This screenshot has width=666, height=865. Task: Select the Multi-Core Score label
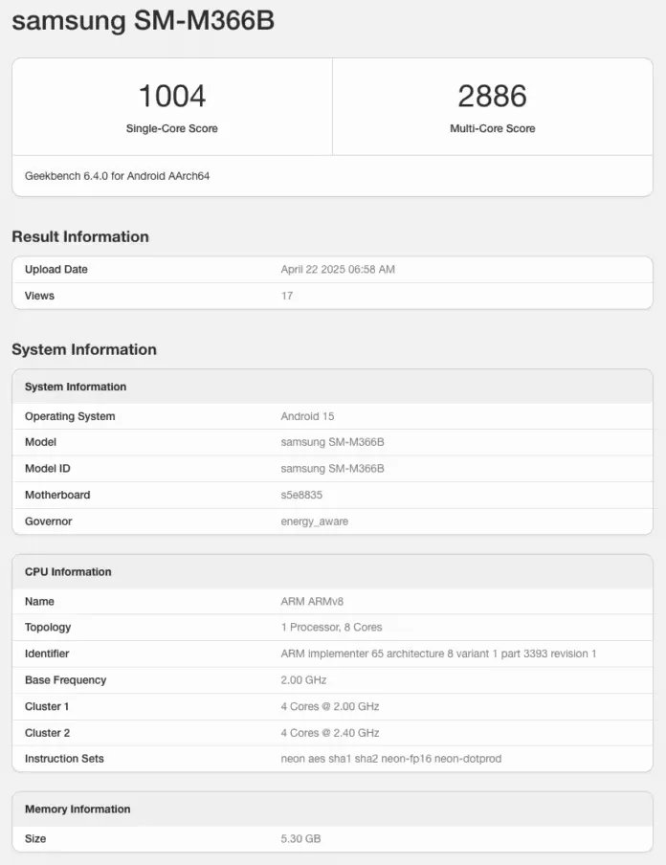[492, 128]
